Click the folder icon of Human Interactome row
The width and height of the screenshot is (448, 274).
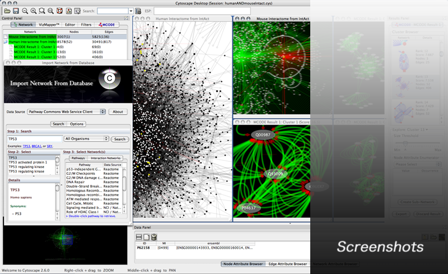[x=6, y=42]
